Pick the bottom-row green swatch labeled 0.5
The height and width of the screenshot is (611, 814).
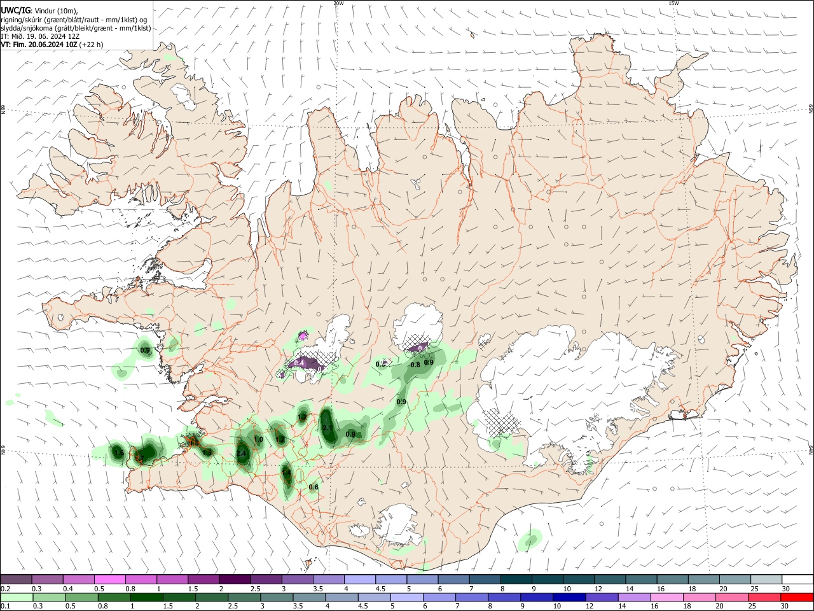tap(81, 597)
